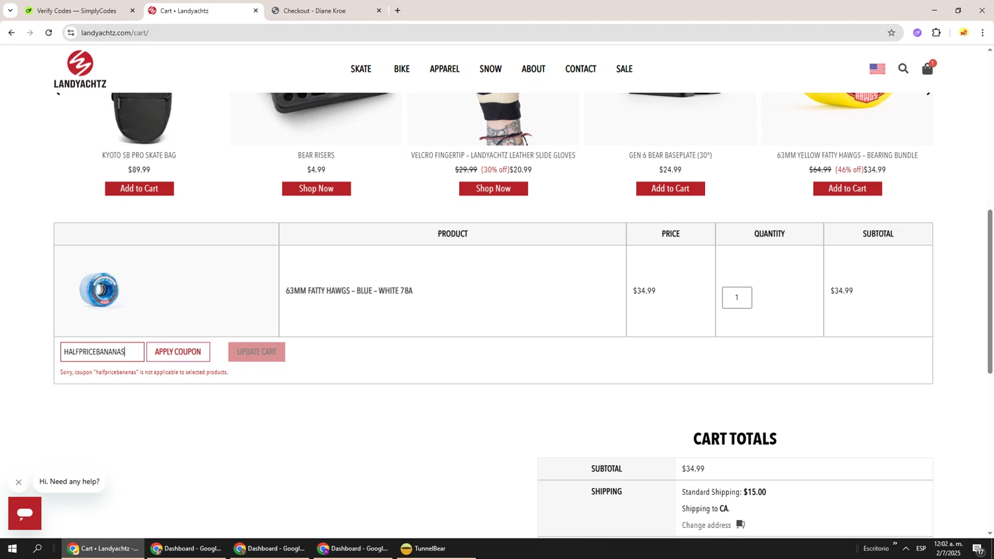Open the site search magnifier icon

903,68
